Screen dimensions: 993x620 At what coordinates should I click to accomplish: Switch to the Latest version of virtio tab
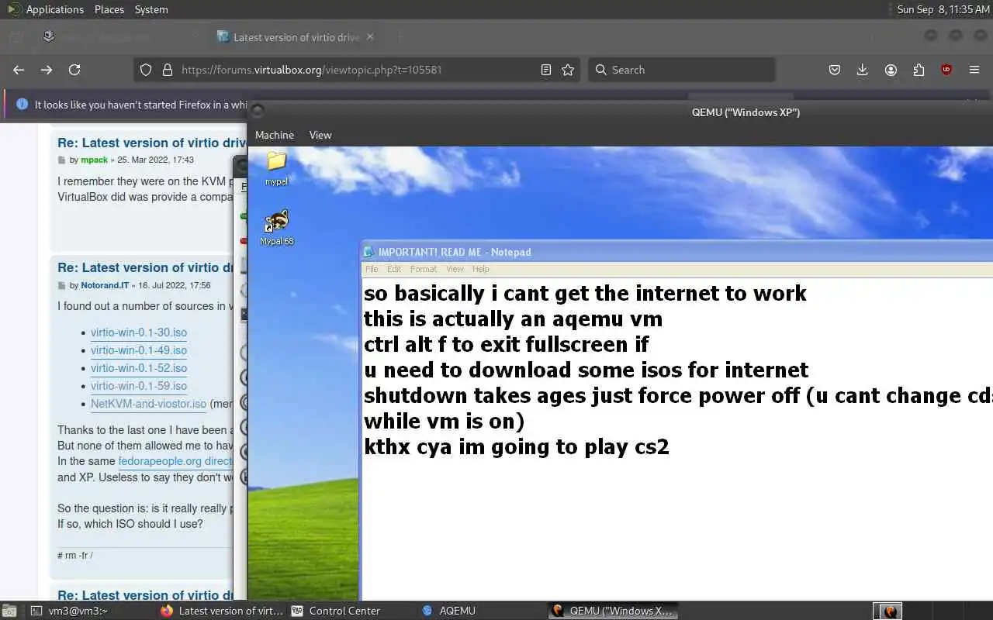295,36
